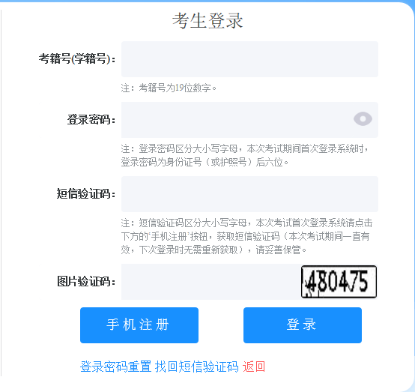Open the 登录密码重置 link
The width and height of the screenshot is (415, 392).
(x=115, y=367)
